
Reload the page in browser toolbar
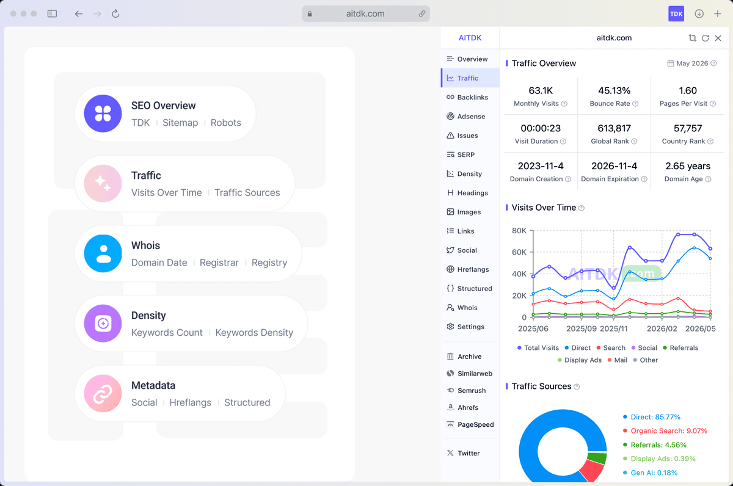(x=115, y=13)
